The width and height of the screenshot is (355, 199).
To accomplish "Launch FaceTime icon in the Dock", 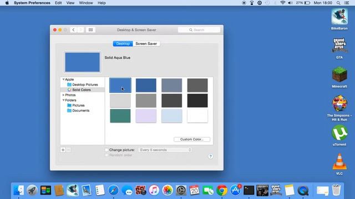I will point(208,190).
